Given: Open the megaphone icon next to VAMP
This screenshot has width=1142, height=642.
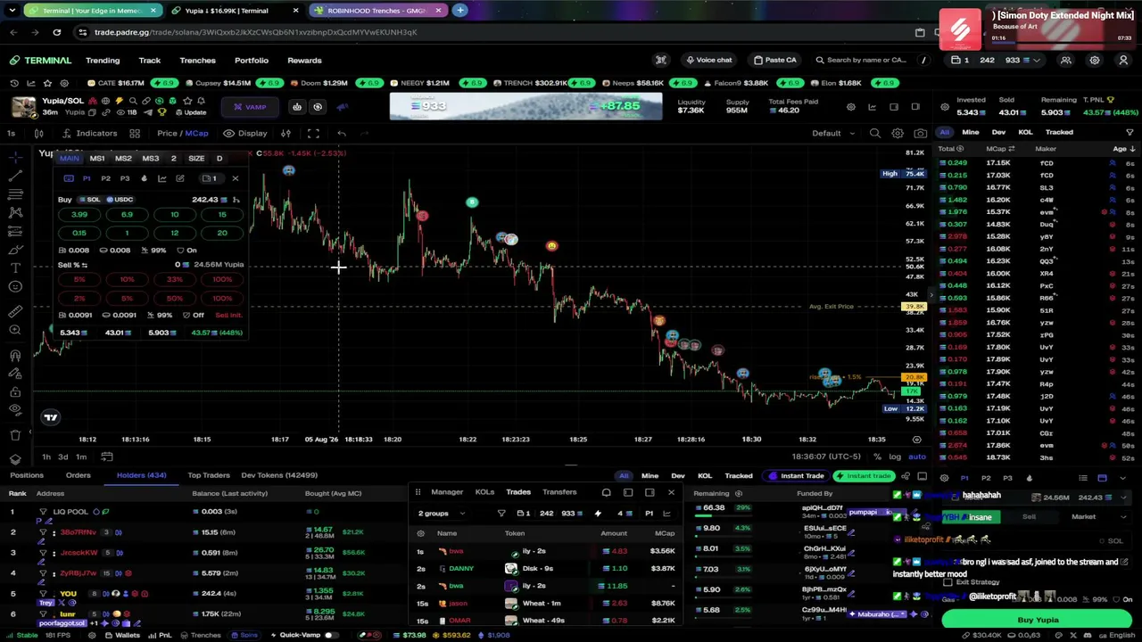Looking at the screenshot, I should click(x=343, y=107).
